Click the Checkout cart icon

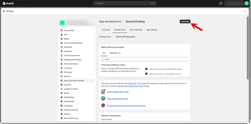tap(61, 51)
